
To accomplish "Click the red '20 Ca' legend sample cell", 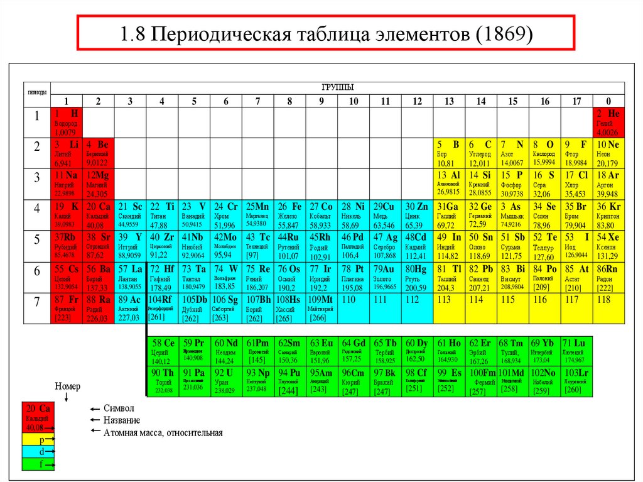I will click(x=38, y=417).
